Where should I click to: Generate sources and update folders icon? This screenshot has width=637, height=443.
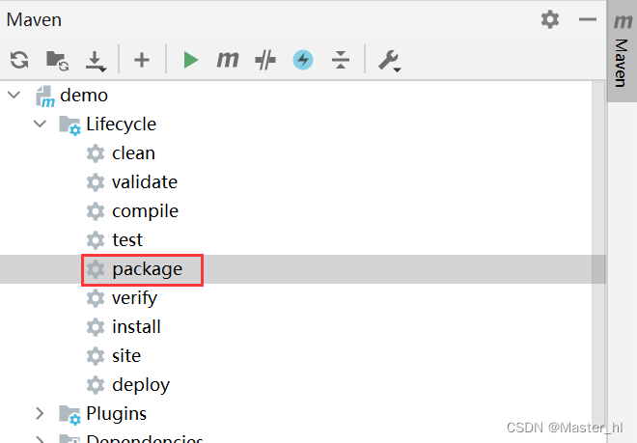click(x=57, y=61)
